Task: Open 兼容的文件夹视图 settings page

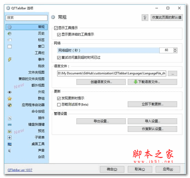Action: tap(31, 79)
